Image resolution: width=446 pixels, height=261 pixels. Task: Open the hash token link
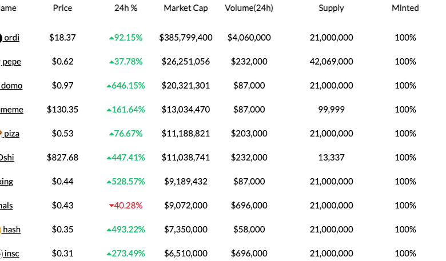click(x=11, y=230)
